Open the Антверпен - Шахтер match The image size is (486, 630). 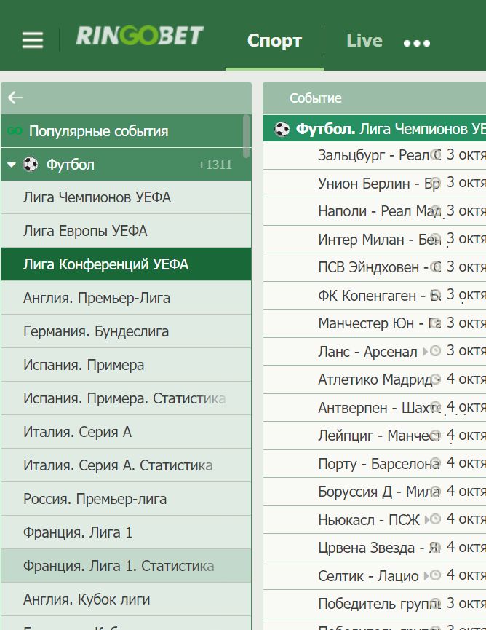(x=379, y=407)
